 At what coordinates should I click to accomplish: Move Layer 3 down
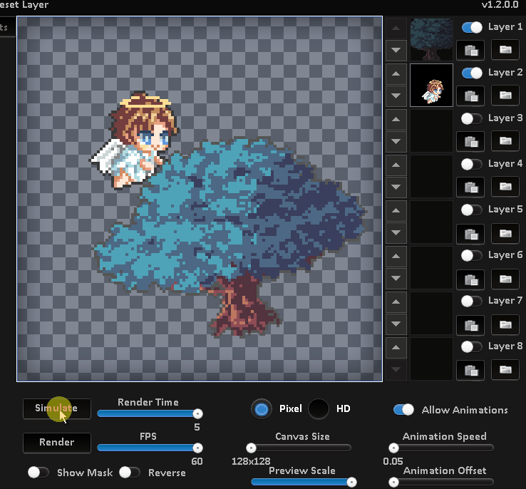396,142
